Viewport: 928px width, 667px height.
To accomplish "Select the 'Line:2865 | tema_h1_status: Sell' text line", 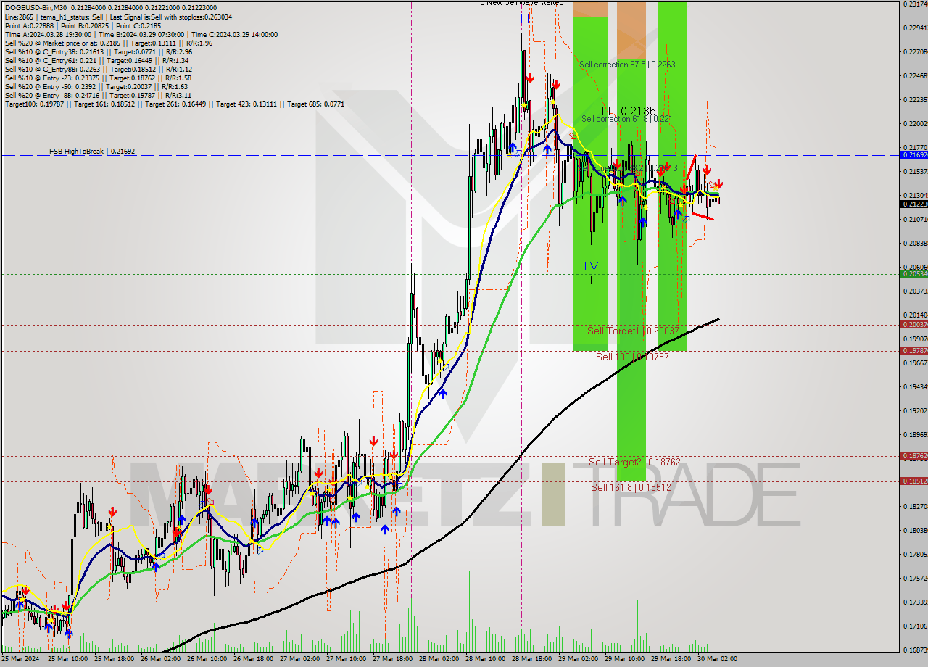I will coord(119,17).
